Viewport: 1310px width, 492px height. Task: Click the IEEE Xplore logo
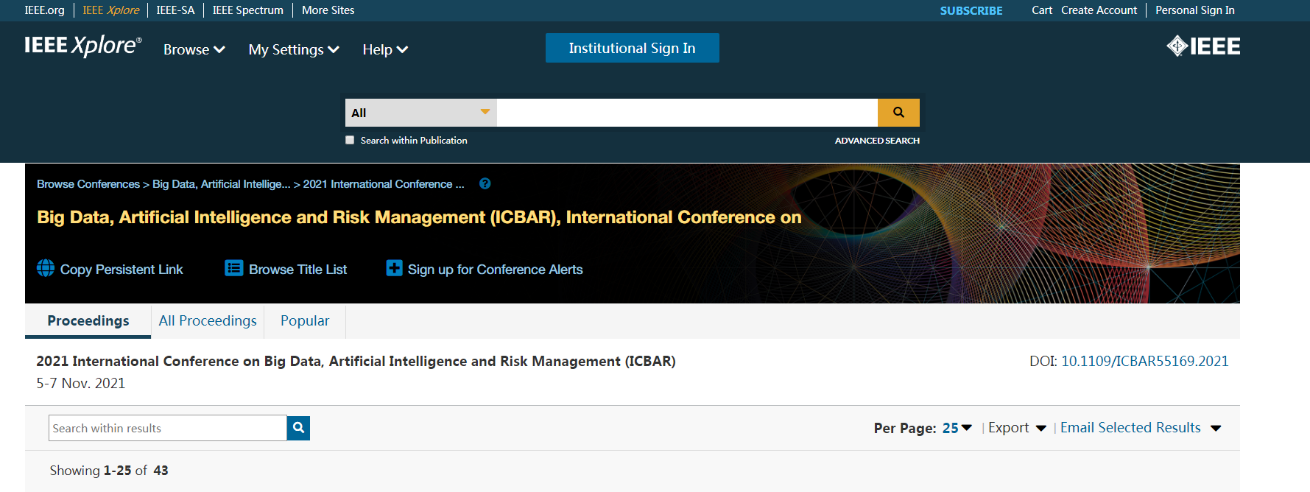(83, 46)
